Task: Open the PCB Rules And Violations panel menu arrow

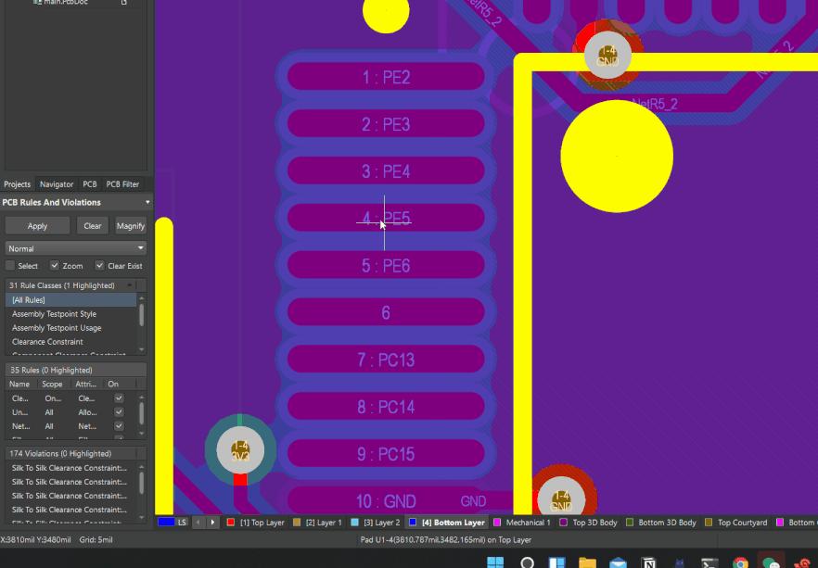Action: (147, 202)
